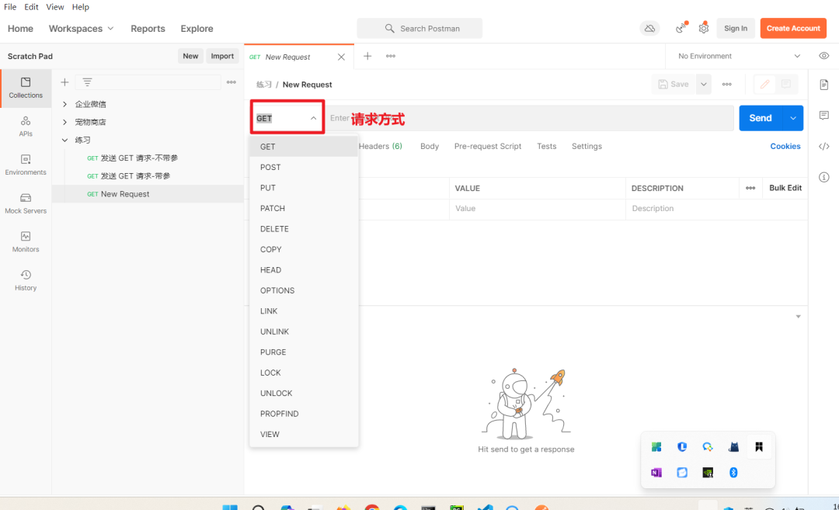Open the Mock Servers sidebar section
Screen dimensions: 839x510
pos(26,203)
